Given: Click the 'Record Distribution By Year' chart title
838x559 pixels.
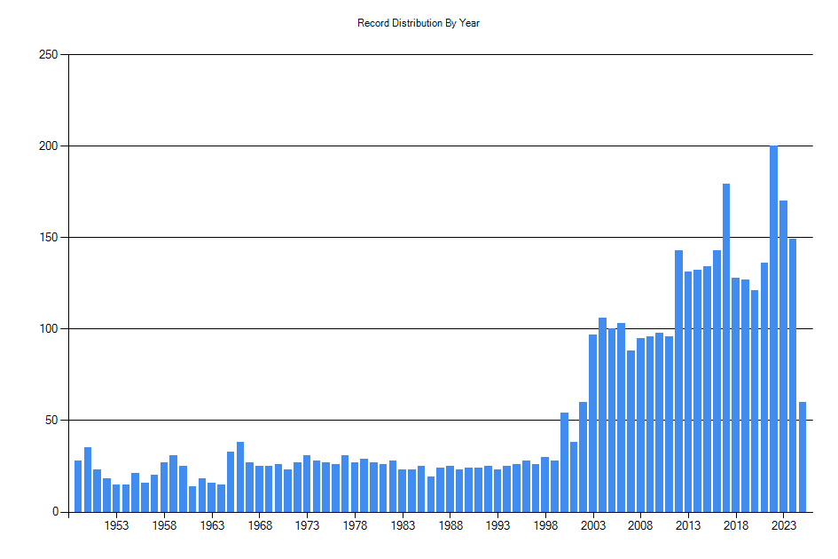Looking at the screenshot, I should [419, 23].
